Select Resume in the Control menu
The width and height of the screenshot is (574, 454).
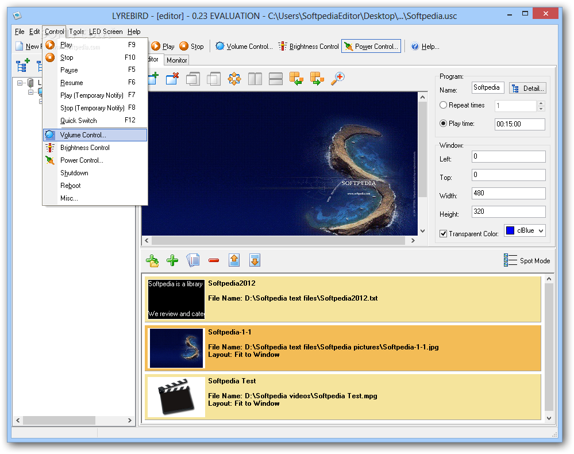pos(95,82)
